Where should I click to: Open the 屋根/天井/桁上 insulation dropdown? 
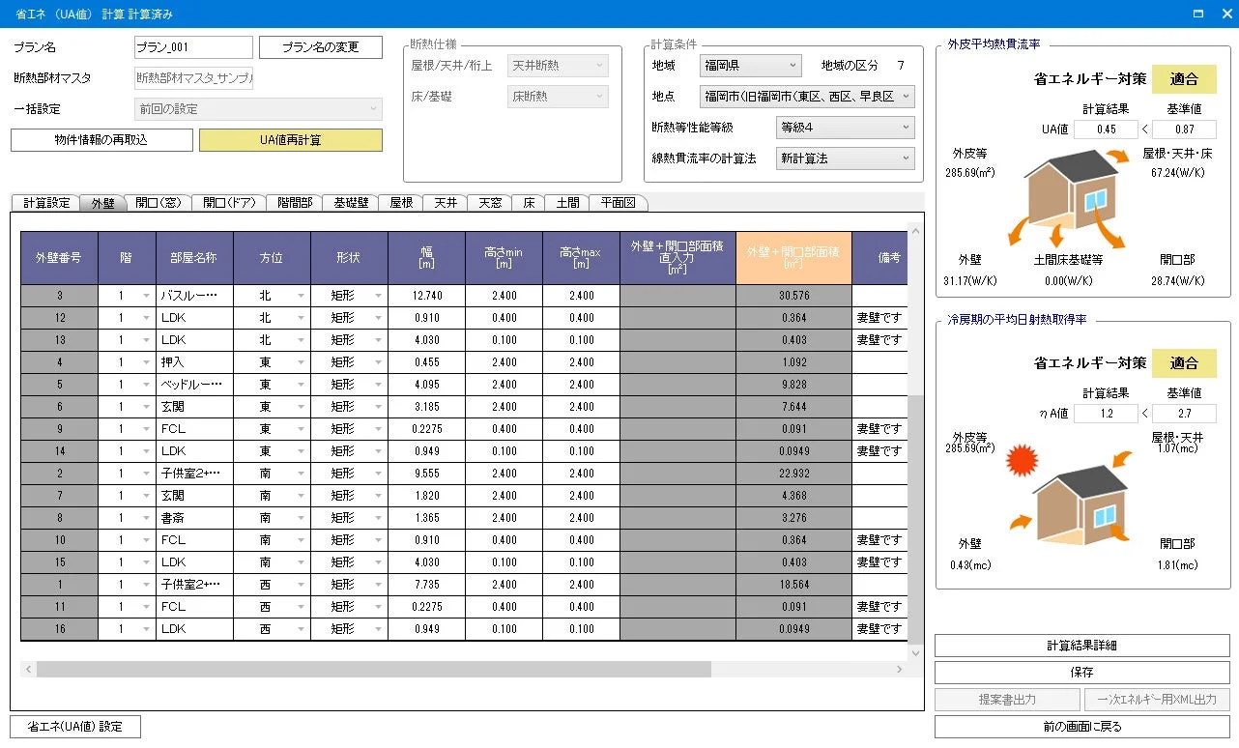click(558, 64)
